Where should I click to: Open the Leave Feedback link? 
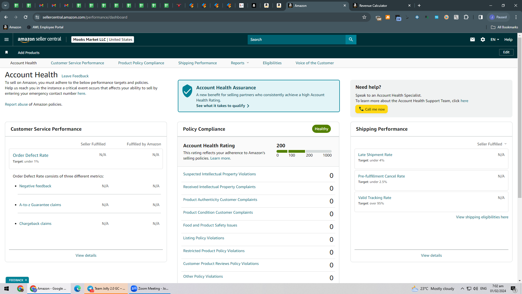pos(75,76)
